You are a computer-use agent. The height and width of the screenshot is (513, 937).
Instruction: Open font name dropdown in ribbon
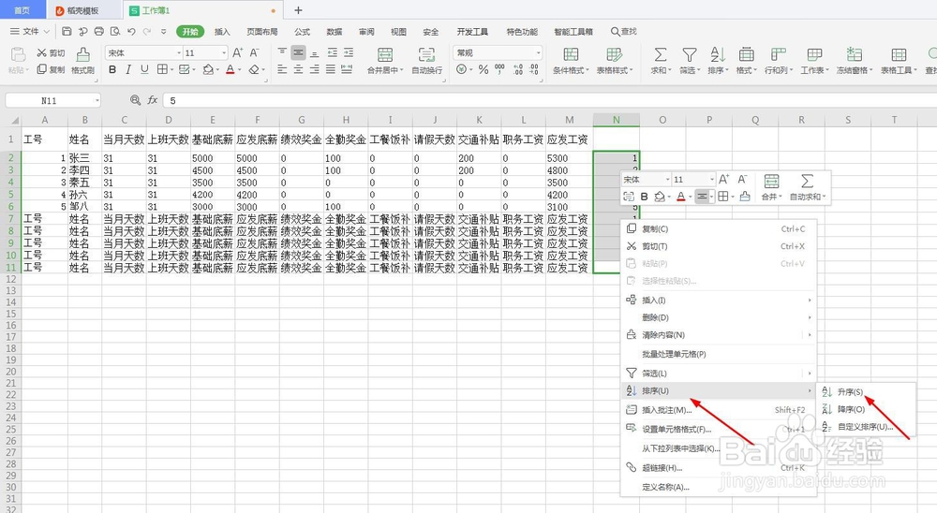[x=179, y=53]
